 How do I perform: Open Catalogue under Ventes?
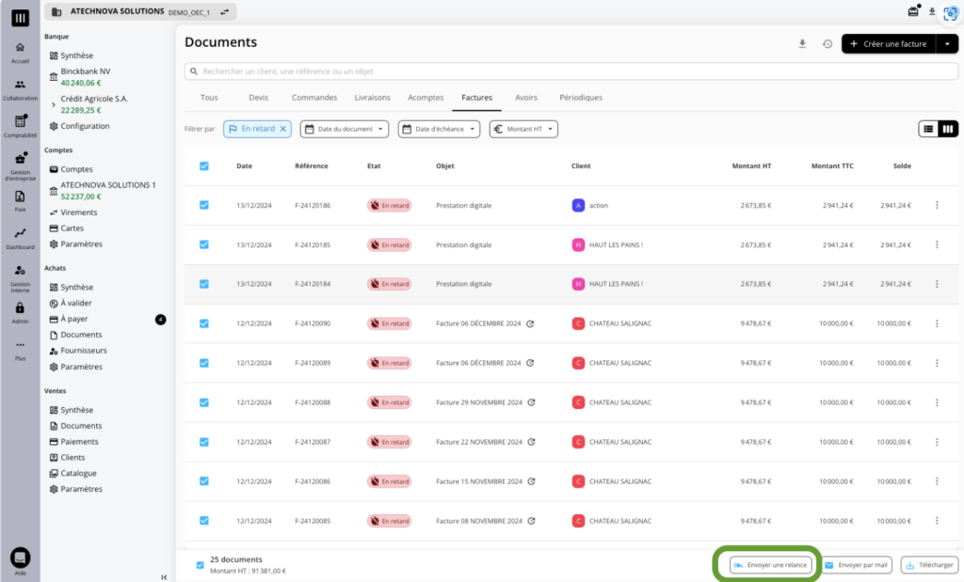click(x=78, y=473)
